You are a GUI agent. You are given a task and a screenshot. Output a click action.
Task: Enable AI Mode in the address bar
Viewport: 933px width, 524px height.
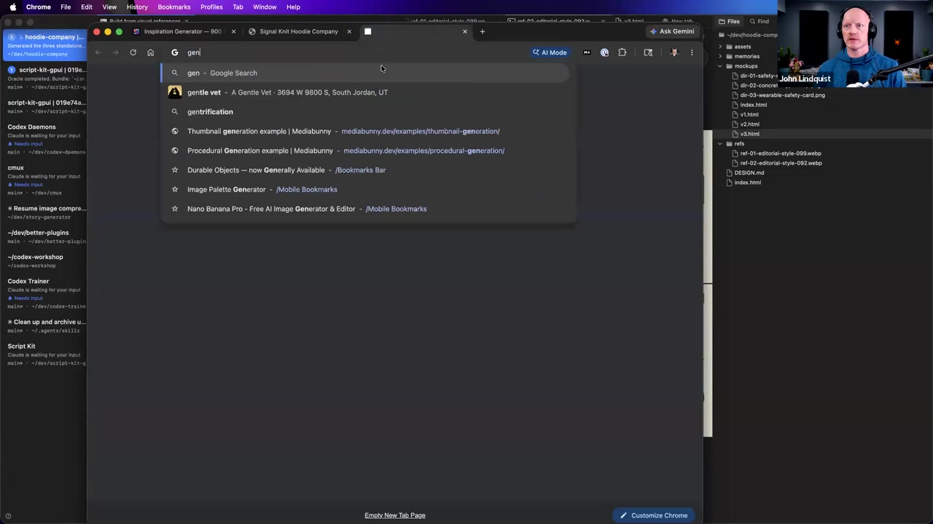pyautogui.click(x=550, y=52)
